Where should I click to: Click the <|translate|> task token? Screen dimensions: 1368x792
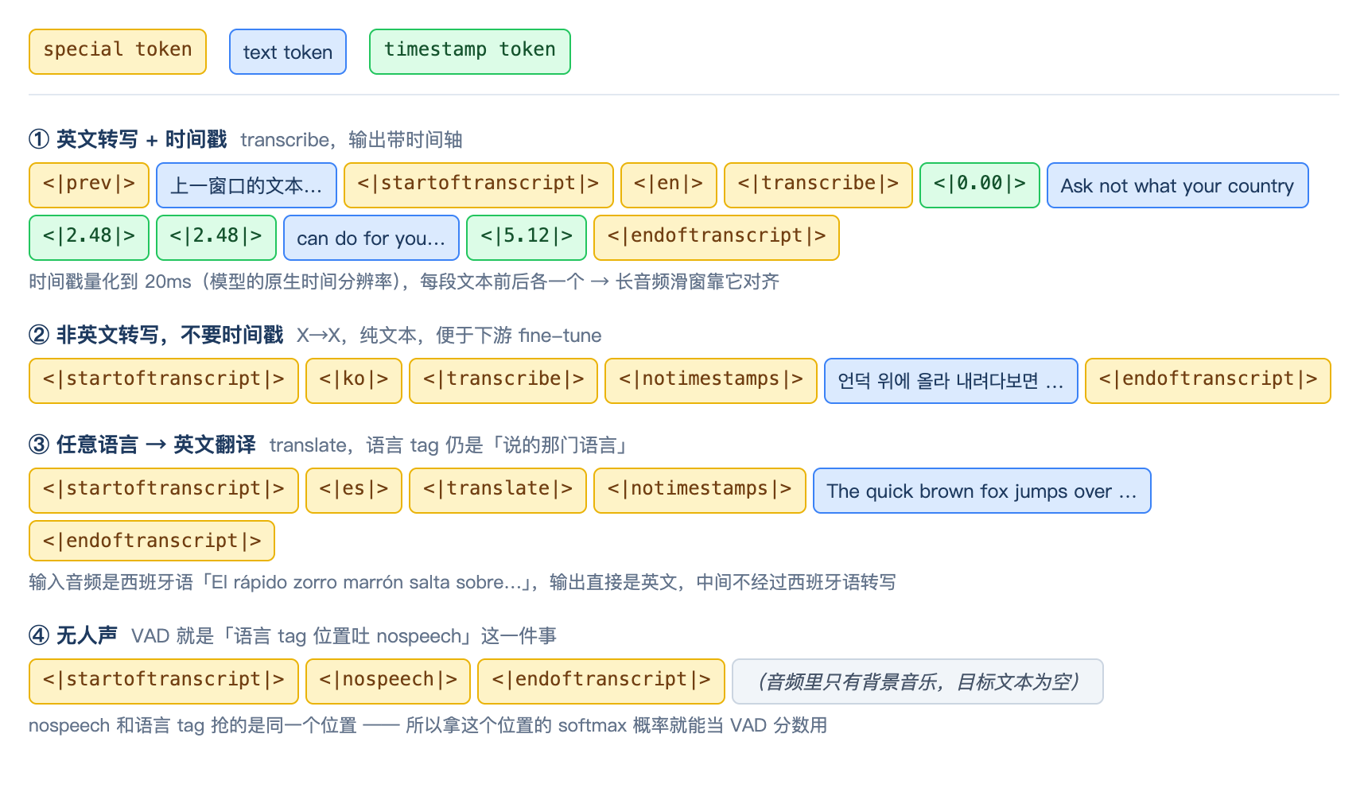click(498, 491)
